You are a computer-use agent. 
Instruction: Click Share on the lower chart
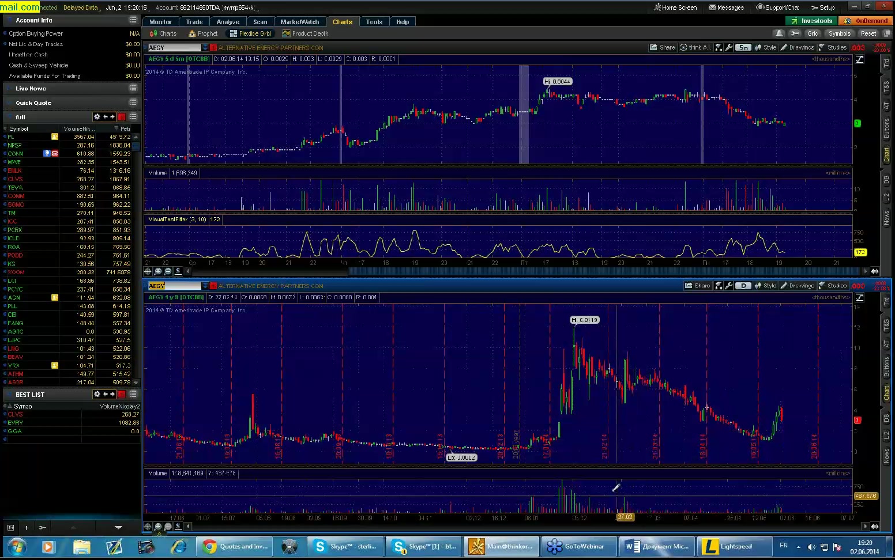point(697,285)
